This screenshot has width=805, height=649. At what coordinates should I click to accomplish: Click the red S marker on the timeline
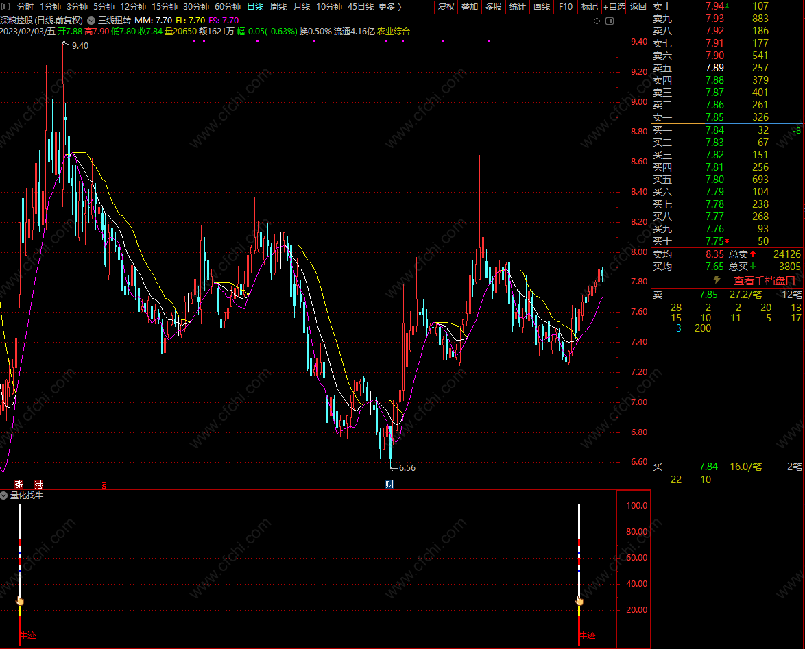(104, 485)
